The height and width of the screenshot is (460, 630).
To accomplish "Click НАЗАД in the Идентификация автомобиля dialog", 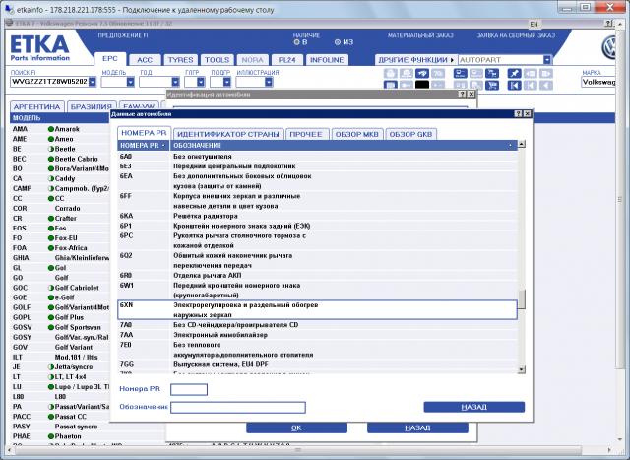I will tap(417, 428).
